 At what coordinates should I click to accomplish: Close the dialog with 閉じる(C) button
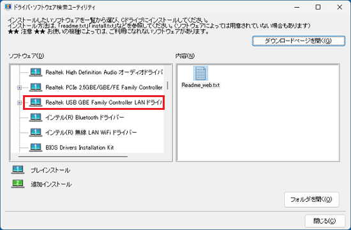(x=325, y=221)
